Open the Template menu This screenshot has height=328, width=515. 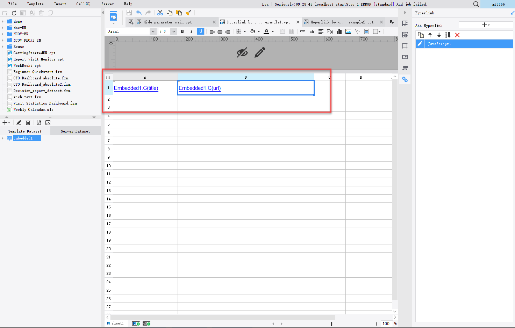pyautogui.click(x=35, y=4)
